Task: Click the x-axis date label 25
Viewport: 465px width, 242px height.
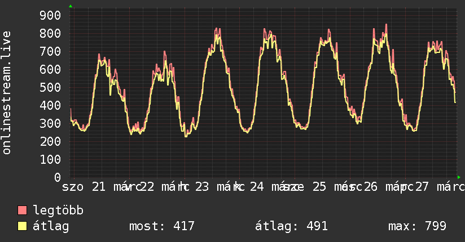Action: [319, 187]
